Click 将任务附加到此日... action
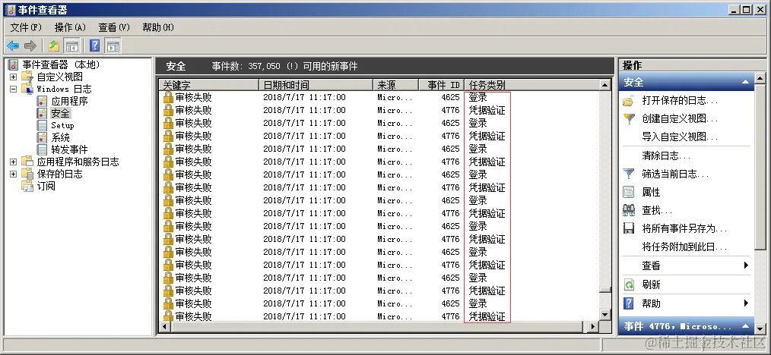 click(x=684, y=247)
